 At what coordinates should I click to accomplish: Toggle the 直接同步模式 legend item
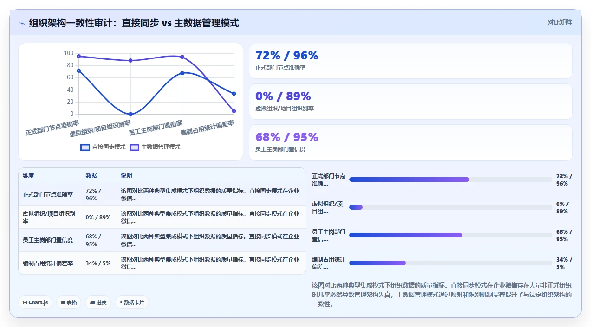click(103, 147)
